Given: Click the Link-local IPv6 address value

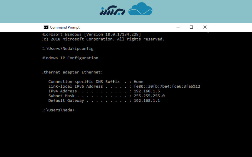Looking at the screenshot, I should [167, 86].
